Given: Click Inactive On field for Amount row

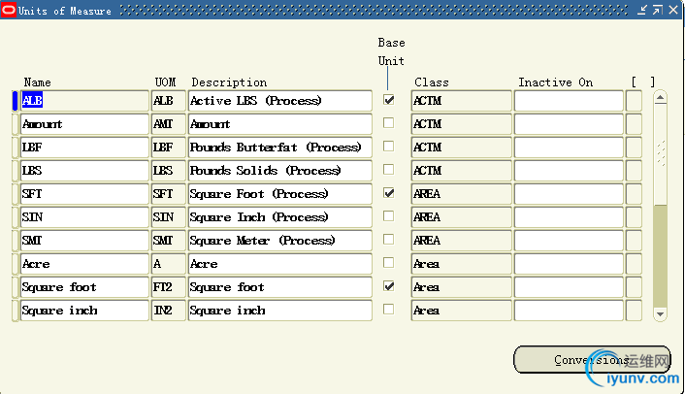Looking at the screenshot, I should point(569,124).
